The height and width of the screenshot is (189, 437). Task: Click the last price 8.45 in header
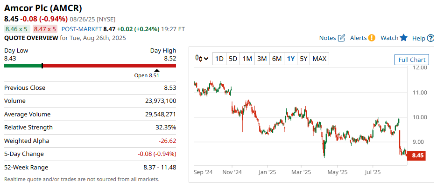11,19
